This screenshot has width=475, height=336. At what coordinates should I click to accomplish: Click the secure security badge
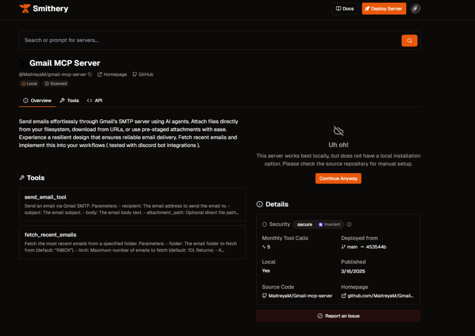(304, 224)
